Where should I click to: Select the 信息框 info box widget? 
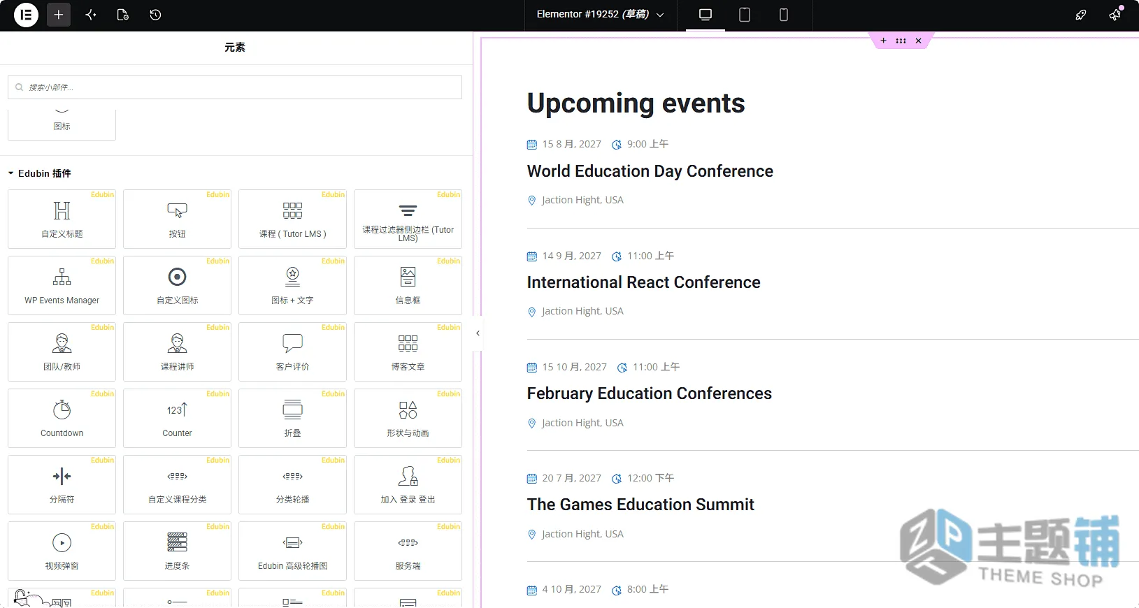[x=408, y=285]
